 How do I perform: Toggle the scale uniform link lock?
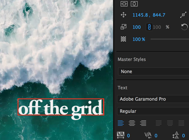click(x=149, y=27)
